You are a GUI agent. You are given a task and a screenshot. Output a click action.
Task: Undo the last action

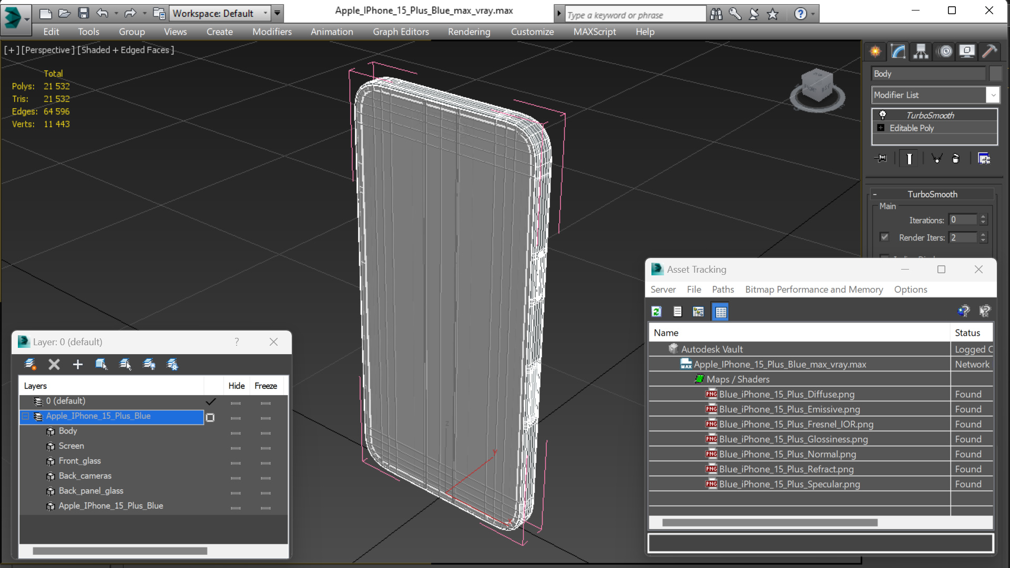103,13
